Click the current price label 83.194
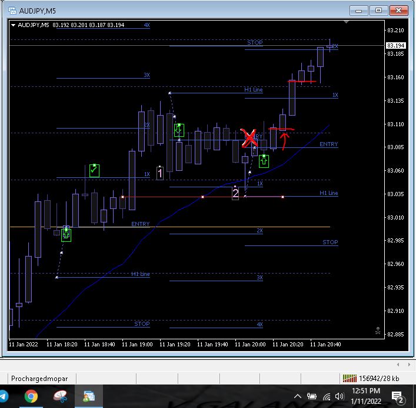 395,46
